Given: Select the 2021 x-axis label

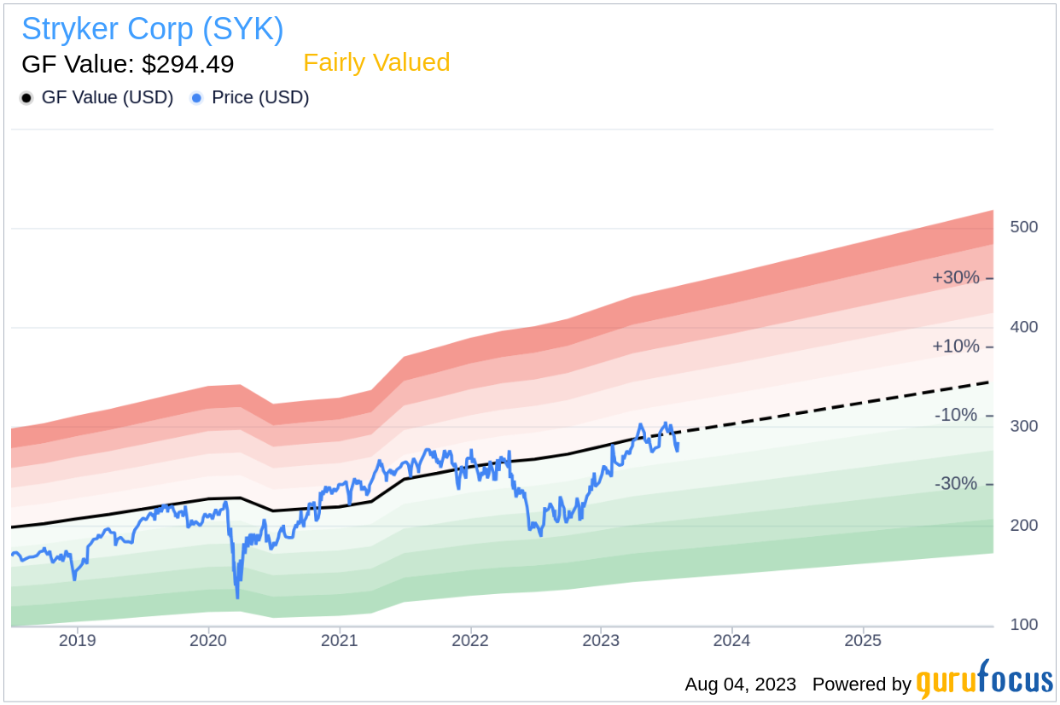Looking at the screenshot, I should tap(340, 640).
